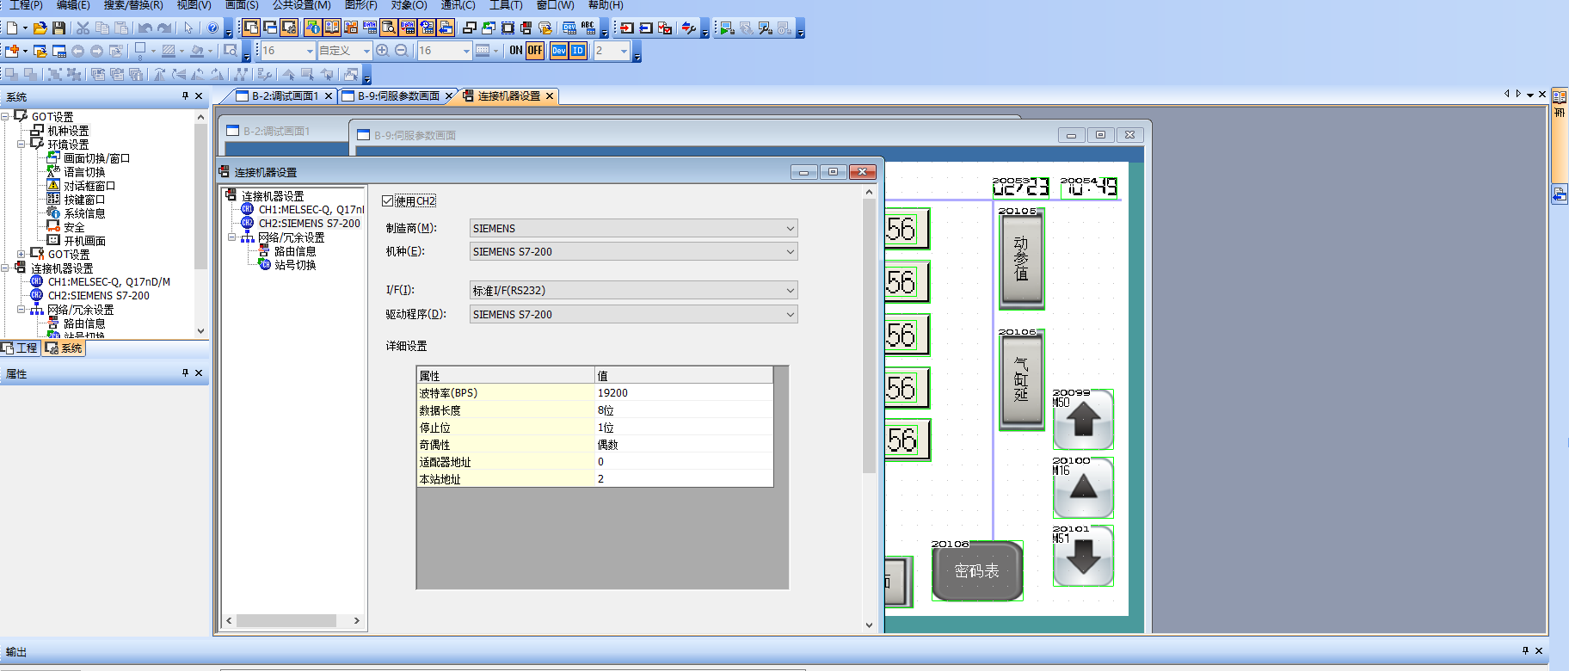Collapse the GOT设置 root tree node
The height and width of the screenshot is (671, 1569).
point(5,116)
